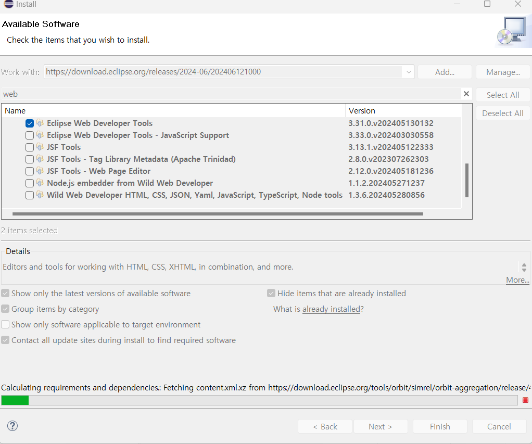This screenshot has height=444, width=532.
Task: Select version 1.1.2.202405271237 cell
Action: [386, 183]
